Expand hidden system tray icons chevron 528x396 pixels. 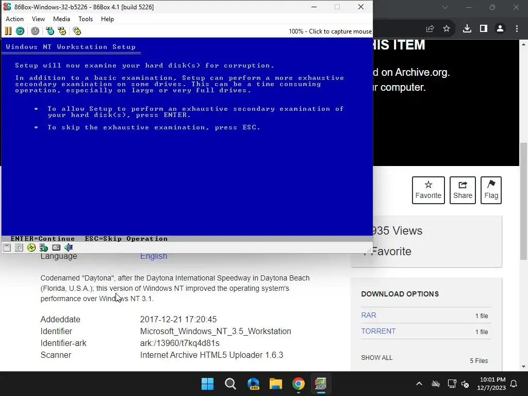coord(419,384)
